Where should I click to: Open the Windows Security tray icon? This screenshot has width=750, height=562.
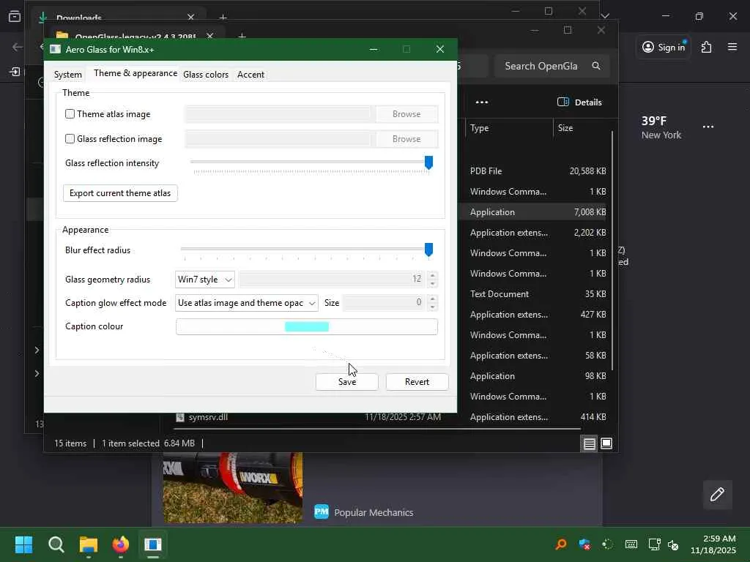[584, 544]
